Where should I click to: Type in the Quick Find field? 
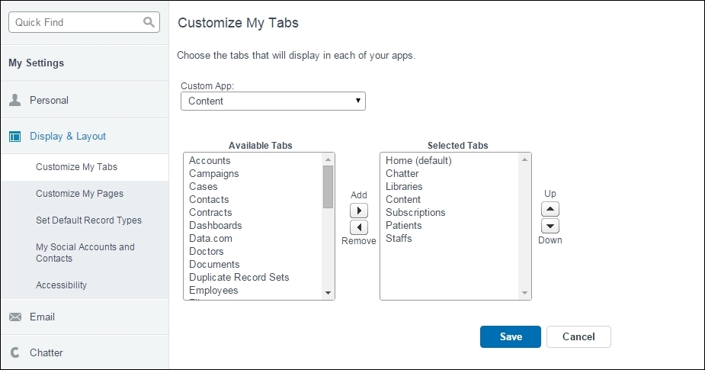point(75,22)
